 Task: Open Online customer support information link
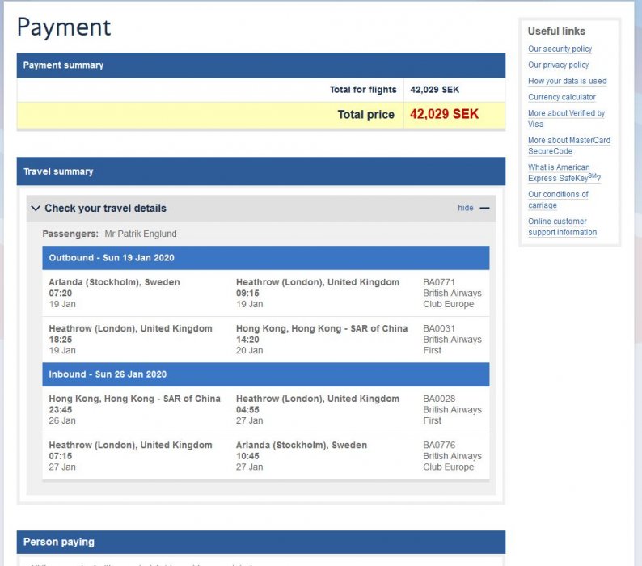coord(562,227)
